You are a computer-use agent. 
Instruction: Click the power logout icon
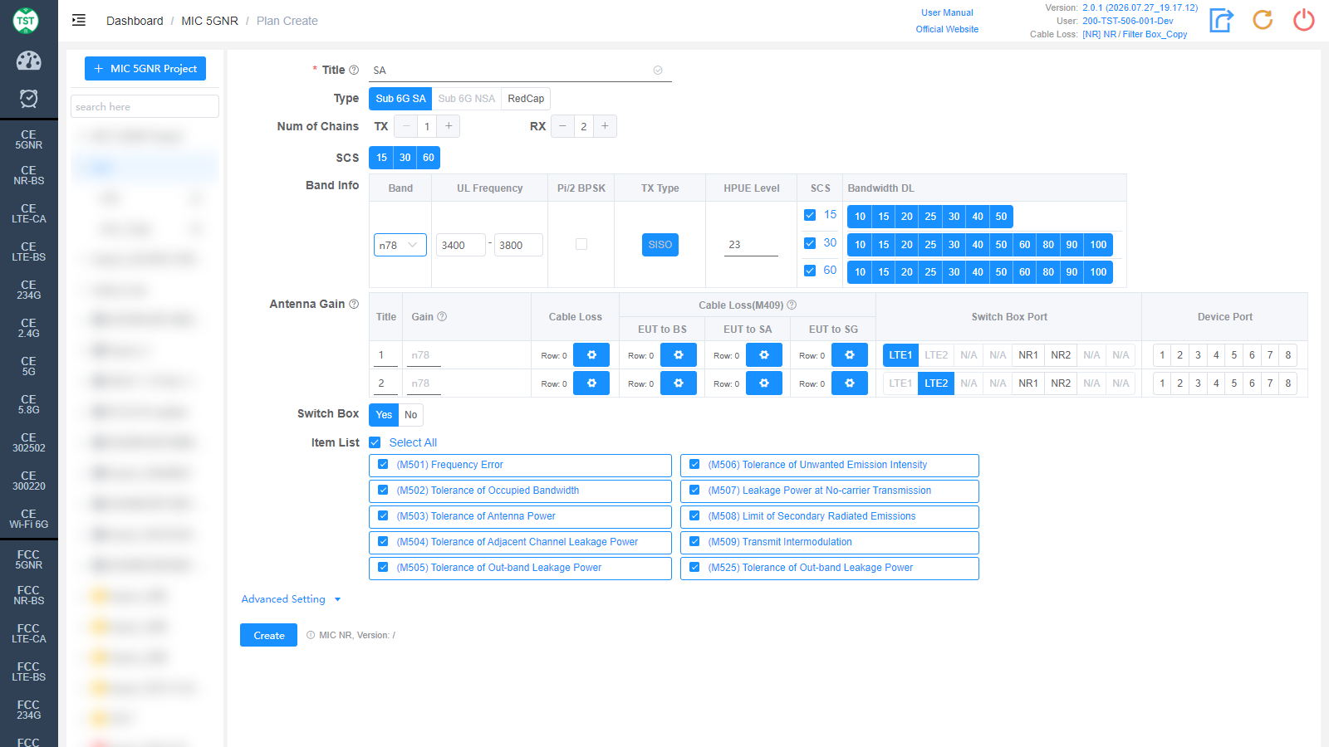coord(1304,20)
